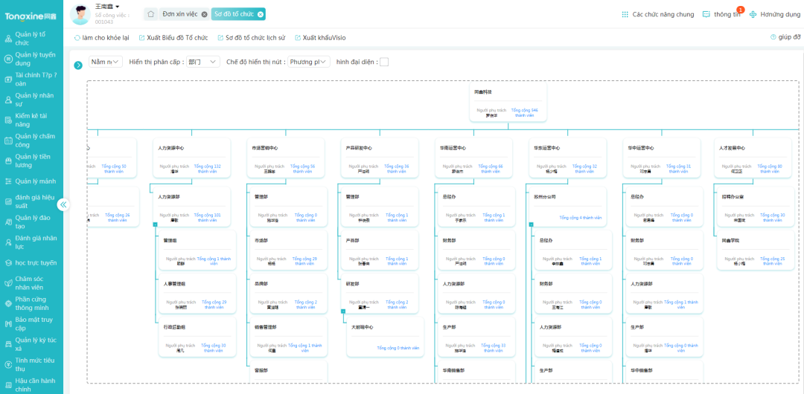This screenshot has width=804, height=394.
Task: Open 'Quản lý chấm công' sidebar menu
Action: click(x=35, y=140)
